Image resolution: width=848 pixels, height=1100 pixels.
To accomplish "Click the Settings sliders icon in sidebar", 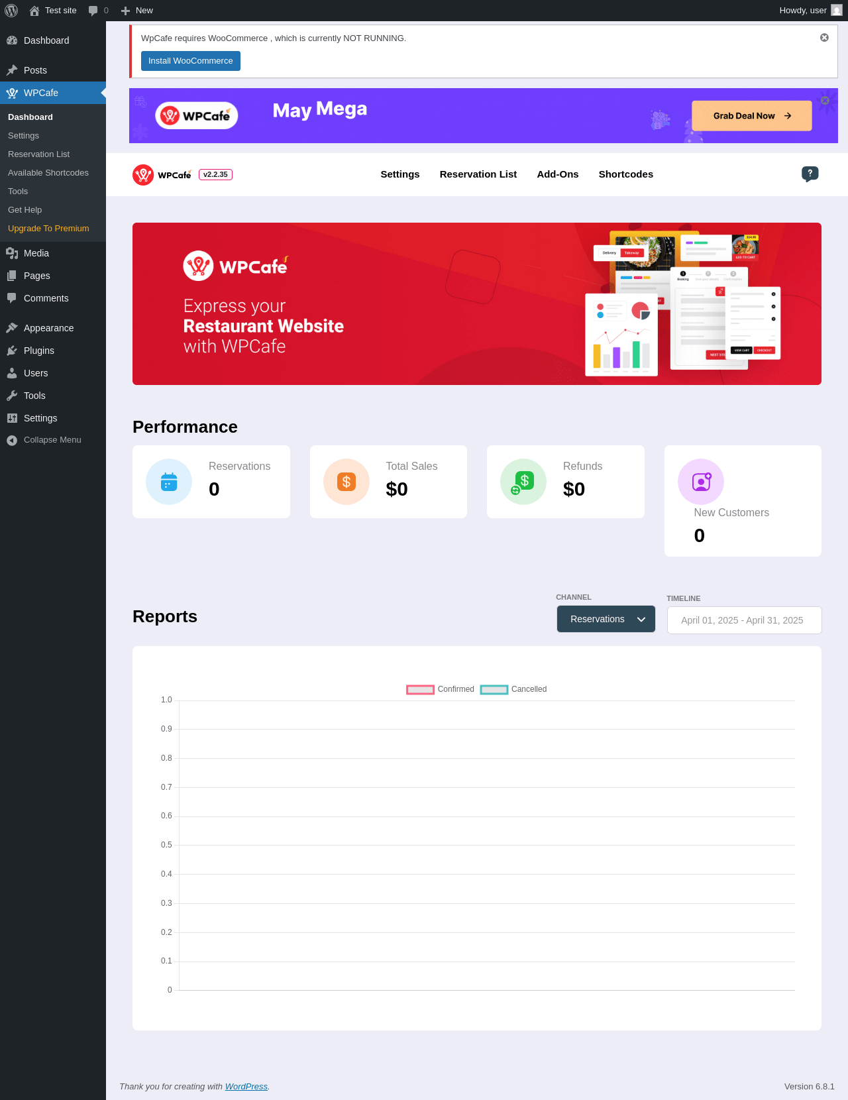I will point(12,418).
